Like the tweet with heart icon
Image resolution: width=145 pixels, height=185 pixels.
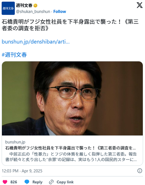point(5,182)
